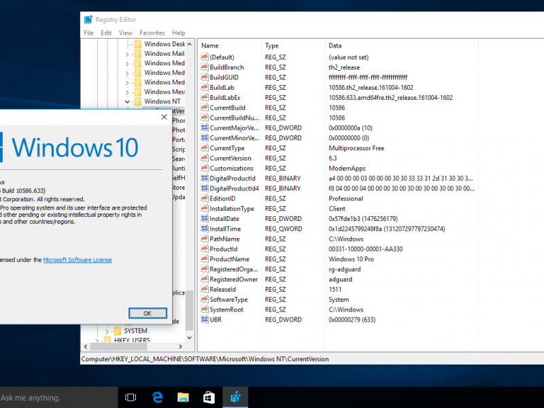Close the About Windows dialog
544x408 pixels.
164,117
